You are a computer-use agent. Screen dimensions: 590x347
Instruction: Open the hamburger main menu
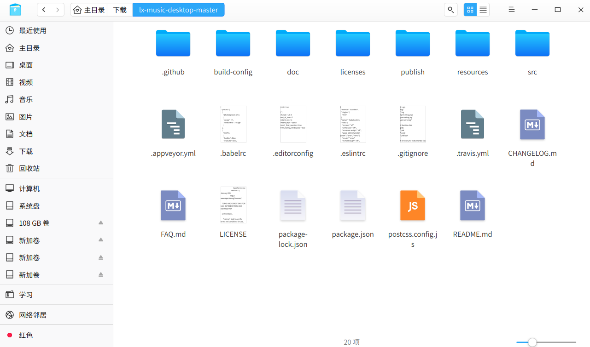[x=512, y=10]
